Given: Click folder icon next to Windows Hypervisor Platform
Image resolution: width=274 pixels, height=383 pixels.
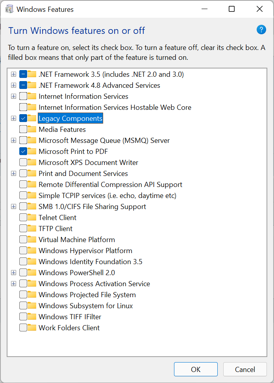Looking at the screenshot, I should 32,250.
